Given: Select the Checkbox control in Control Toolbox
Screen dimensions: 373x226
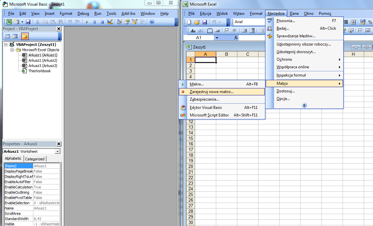Looking at the screenshot, I should tap(227, 31).
